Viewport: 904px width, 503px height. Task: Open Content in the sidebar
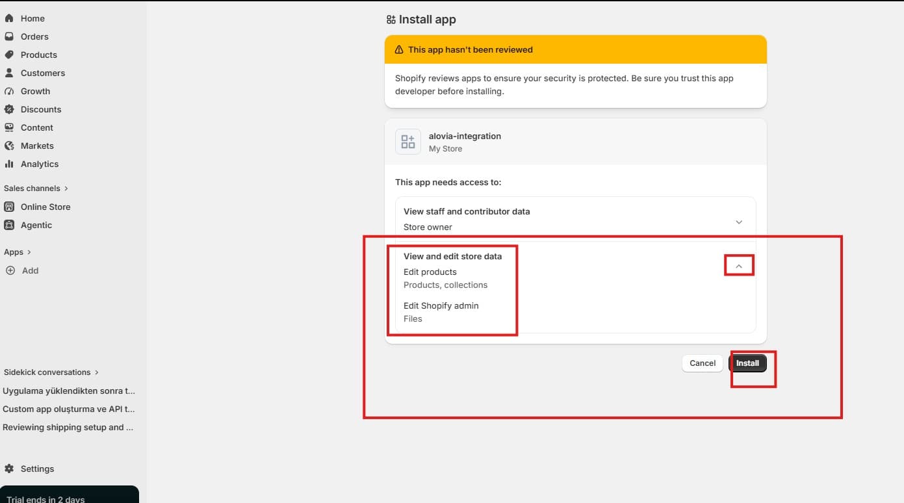(37, 127)
